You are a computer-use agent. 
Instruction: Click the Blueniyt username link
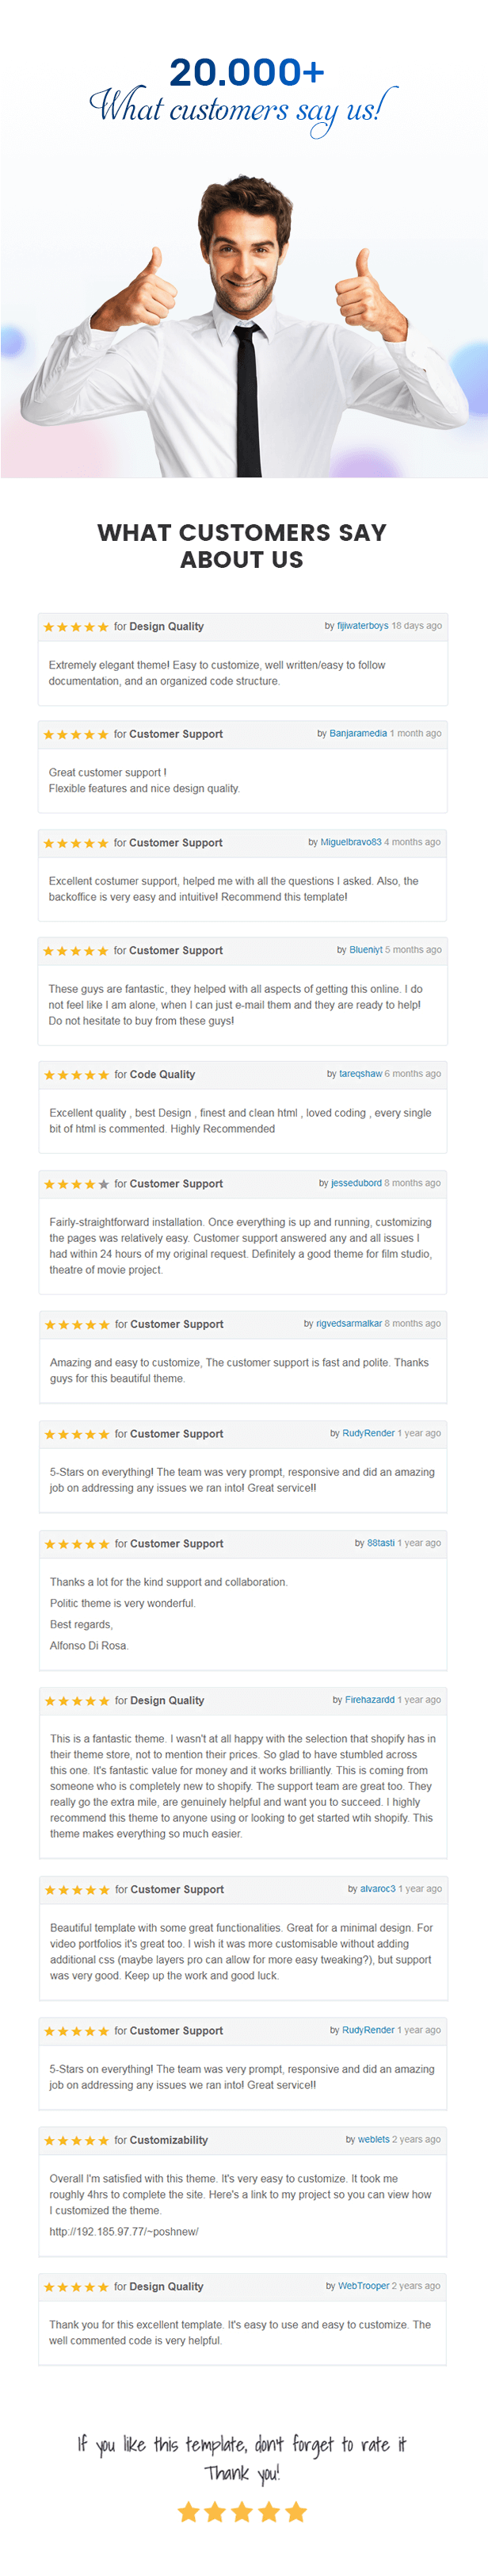click(x=366, y=950)
